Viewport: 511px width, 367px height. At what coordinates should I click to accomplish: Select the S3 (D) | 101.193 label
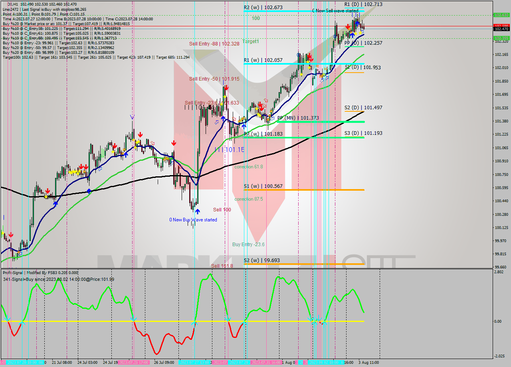click(363, 133)
